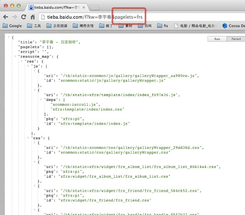Go to the browser home page
This screenshot has width=245, height=215.
[x=33, y=17]
